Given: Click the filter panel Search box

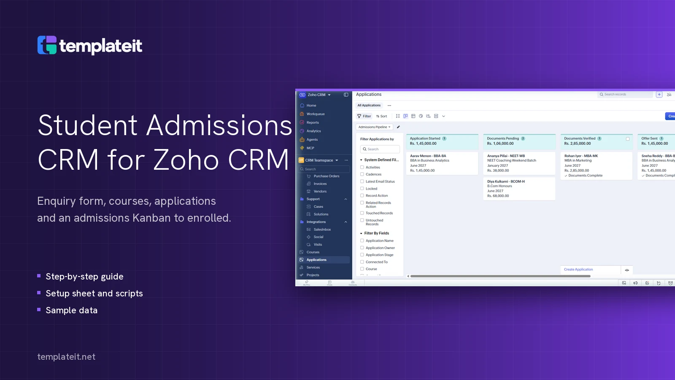Looking at the screenshot, I should click(x=380, y=149).
